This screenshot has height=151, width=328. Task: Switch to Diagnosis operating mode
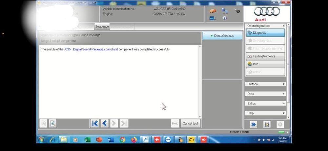tap(265, 33)
